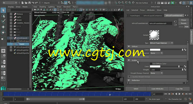Click the Play forwards button
193x104 pixels.
pos(180,94)
